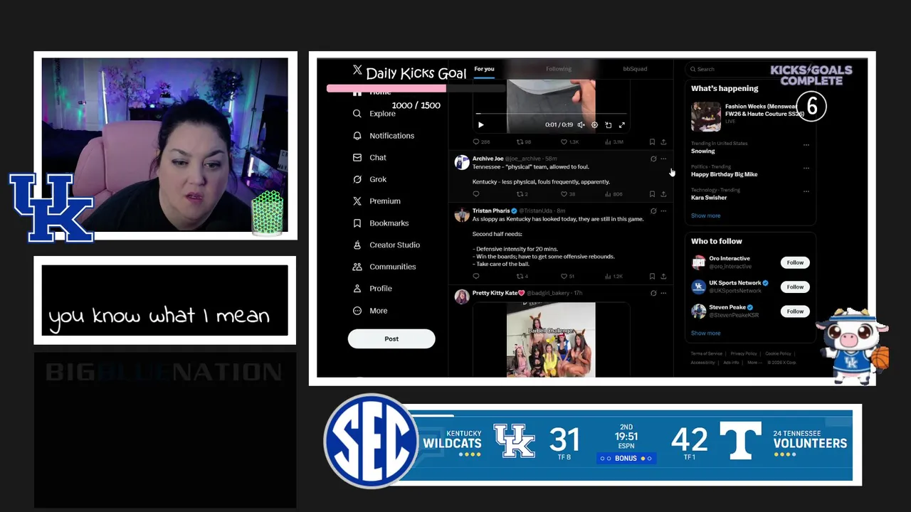Ask Grok about Tristan Pharis's post
This screenshot has width=911, height=512.
(653, 210)
